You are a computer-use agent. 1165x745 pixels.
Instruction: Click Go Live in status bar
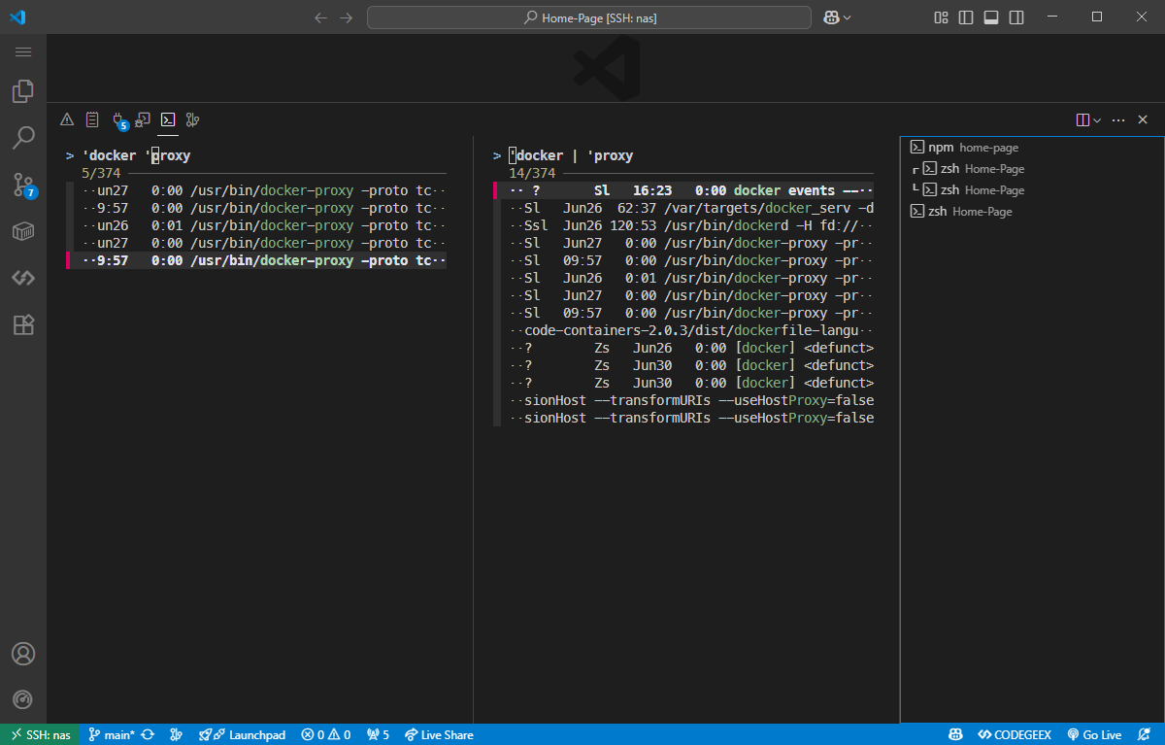(x=1094, y=735)
